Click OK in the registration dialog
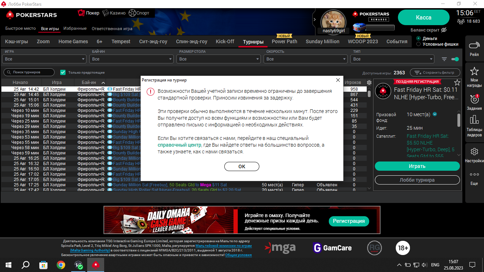 (242, 166)
